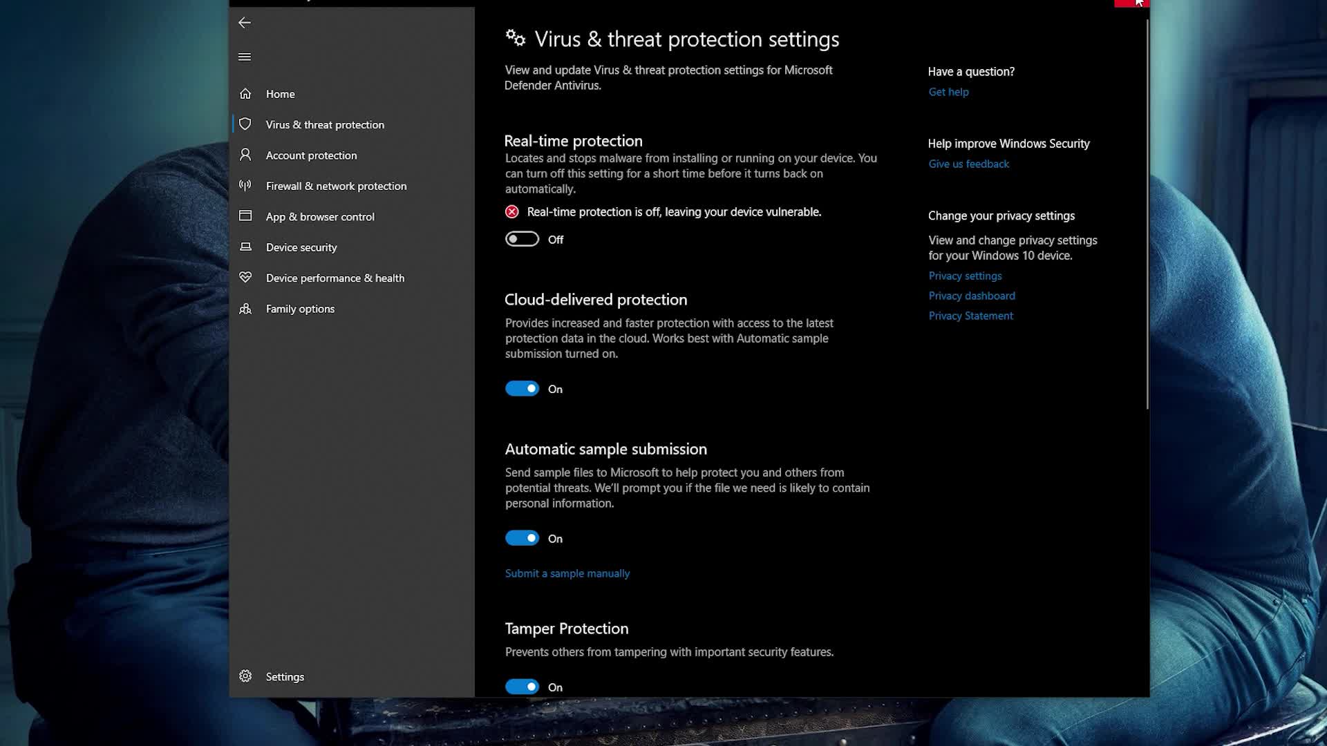Click the Device security laptop icon
The width and height of the screenshot is (1327, 746).
[x=245, y=247]
